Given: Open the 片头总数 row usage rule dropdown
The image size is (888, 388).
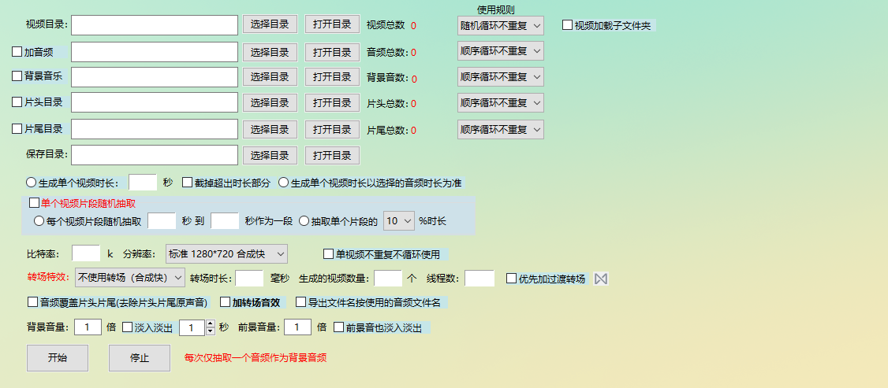Looking at the screenshot, I should click(501, 103).
